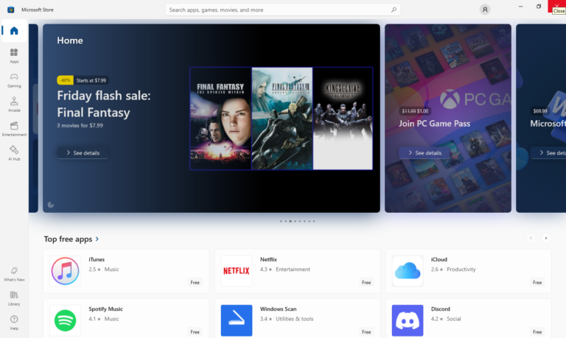Click the Windows Scan app title
The width and height of the screenshot is (566, 338).
coord(279,309)
